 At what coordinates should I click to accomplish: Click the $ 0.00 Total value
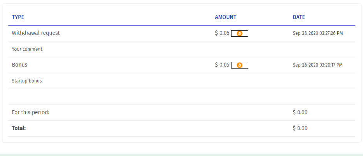click(x=300, y=128)
